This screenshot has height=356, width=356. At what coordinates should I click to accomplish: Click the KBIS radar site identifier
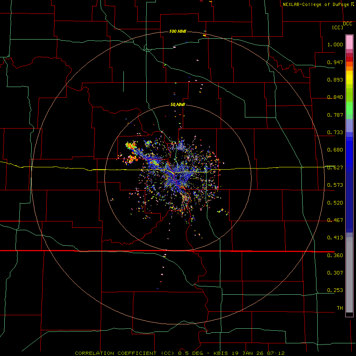(221, 353)
